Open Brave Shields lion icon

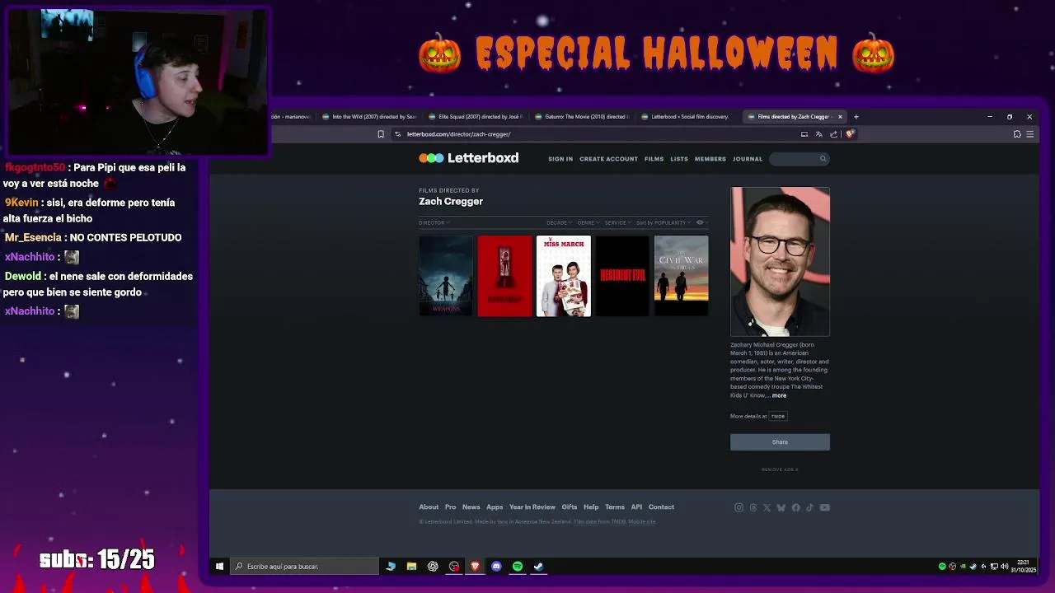pyautogui.click(x=850, y=133)
